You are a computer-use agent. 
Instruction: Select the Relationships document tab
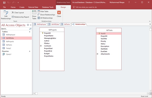click(x=79, y=24)
